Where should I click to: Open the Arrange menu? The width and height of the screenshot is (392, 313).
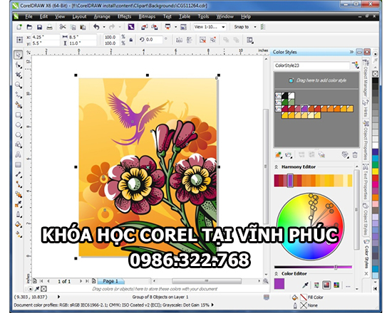[x=102, y=16]
